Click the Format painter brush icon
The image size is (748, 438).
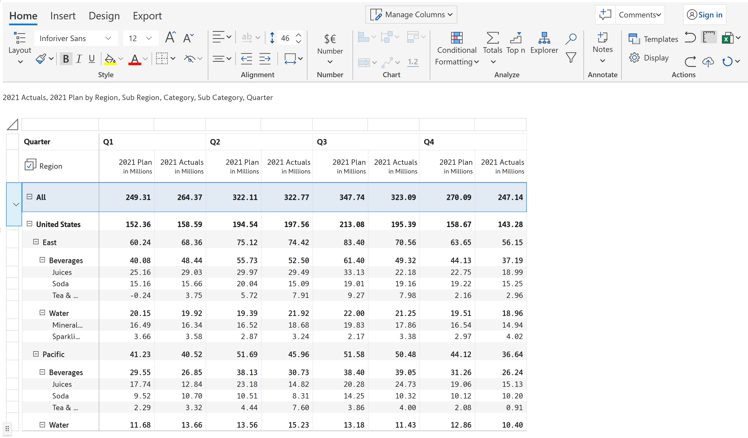pos(41,59)
